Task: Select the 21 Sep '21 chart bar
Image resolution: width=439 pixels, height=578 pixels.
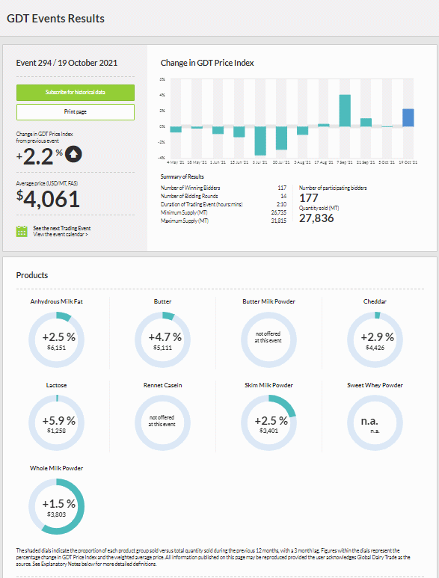Action: 366,123
